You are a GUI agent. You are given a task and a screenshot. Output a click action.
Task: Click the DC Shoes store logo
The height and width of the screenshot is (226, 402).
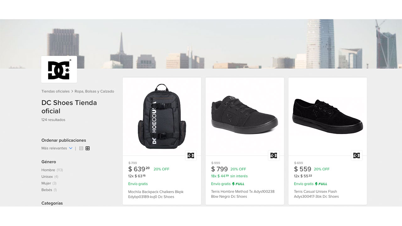click(x=59, y=69)
